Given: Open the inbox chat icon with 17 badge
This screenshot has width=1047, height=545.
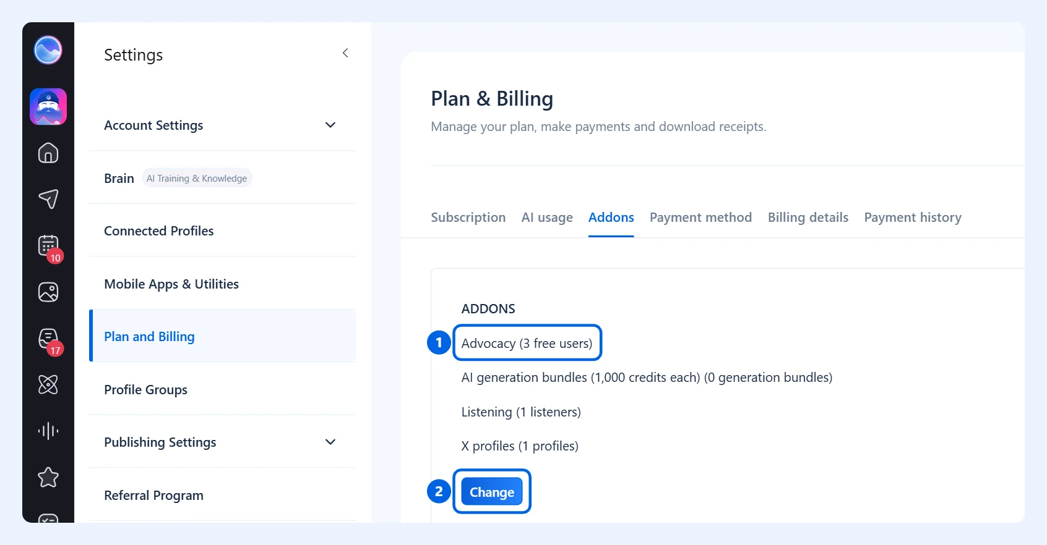Looking at the screenshot, I should pos(49,340).
